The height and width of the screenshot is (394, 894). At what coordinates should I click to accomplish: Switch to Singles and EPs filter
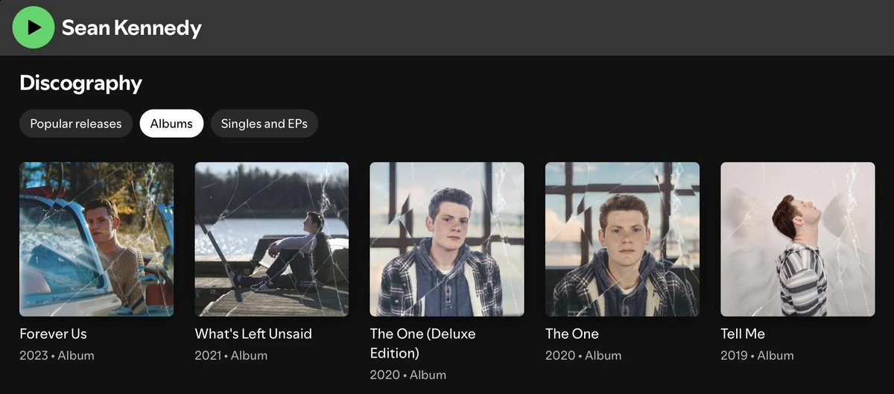264,124
